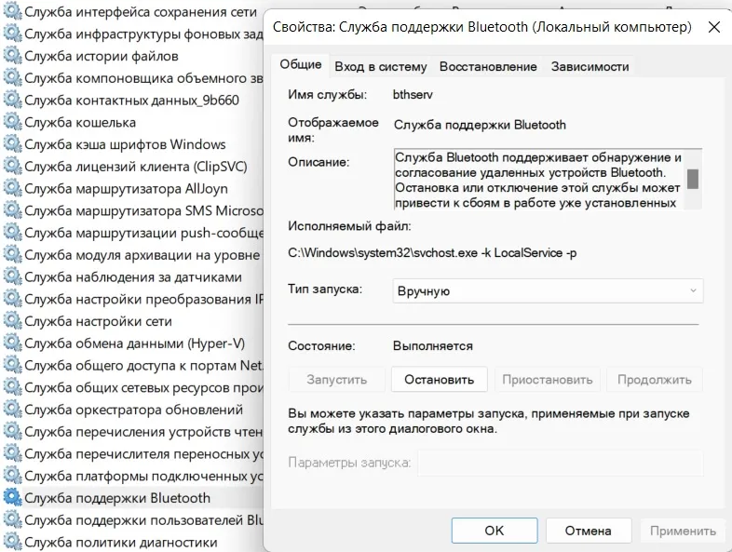The width and height of the screenshot is (732, 552).
Task: Click gear icon of Служба поддержки пользователей Bluetooth
Action: pos(13,519)
